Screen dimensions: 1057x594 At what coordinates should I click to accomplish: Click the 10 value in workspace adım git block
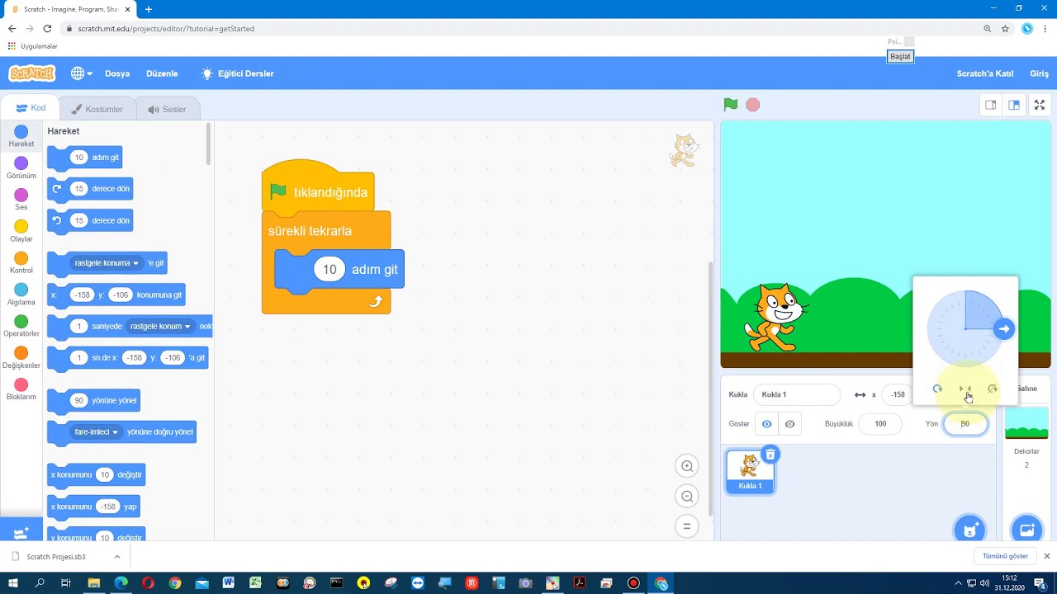tap(329, 270)
